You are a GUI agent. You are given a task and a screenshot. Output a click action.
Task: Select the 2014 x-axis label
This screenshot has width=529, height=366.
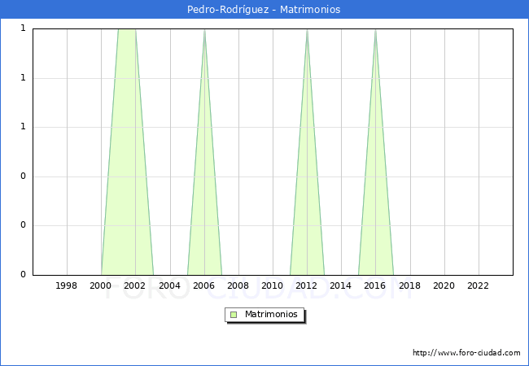click(341, 285)
